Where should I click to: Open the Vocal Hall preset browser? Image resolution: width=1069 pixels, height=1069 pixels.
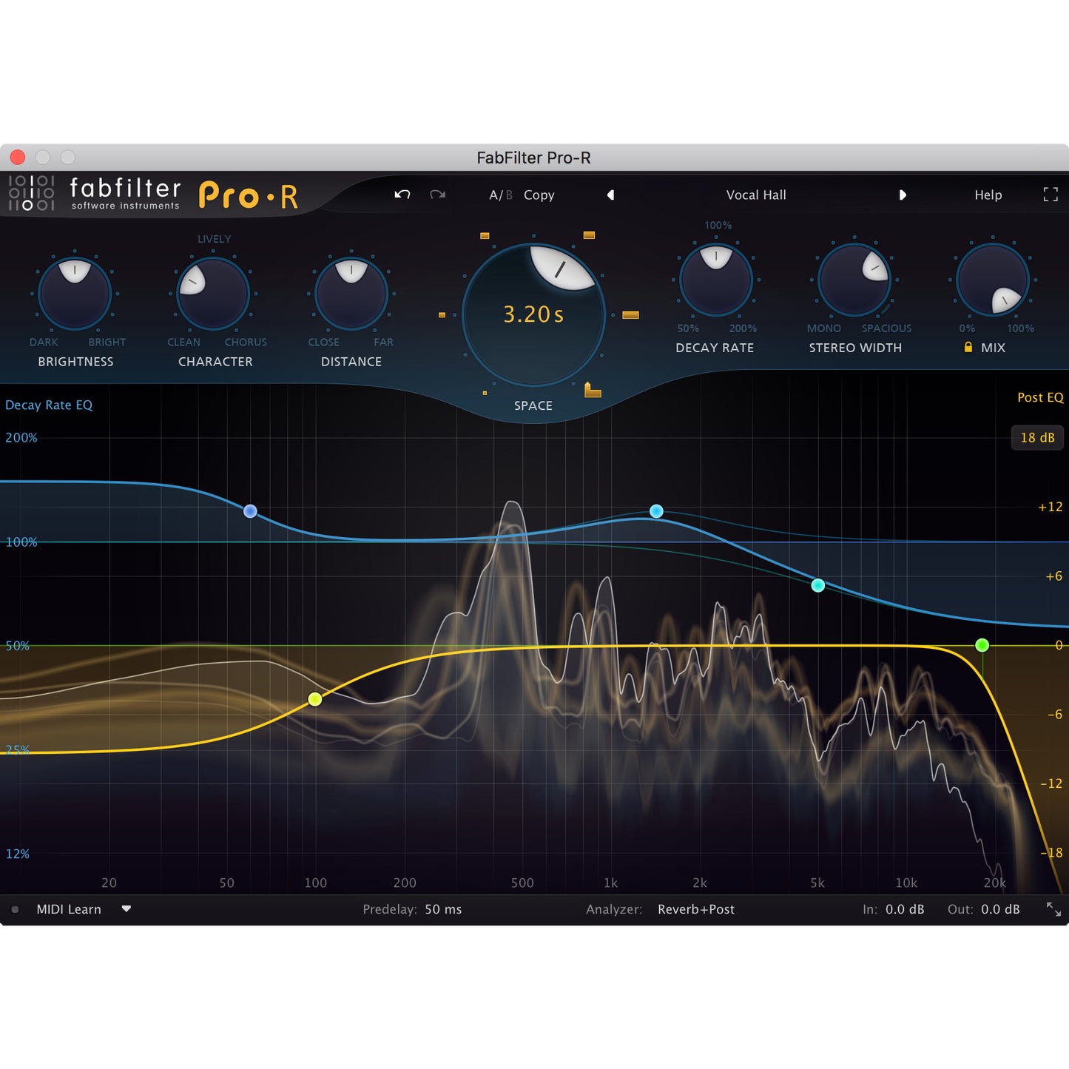pos(756,195)
